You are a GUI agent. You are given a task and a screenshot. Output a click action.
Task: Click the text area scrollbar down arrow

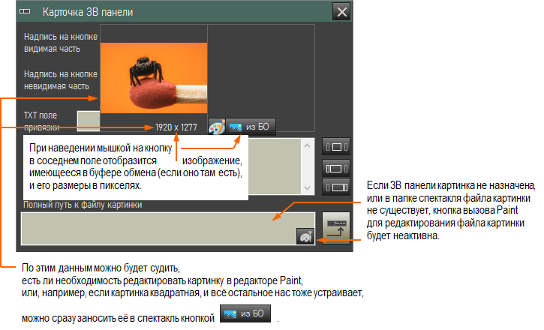(x=307, y=188)
